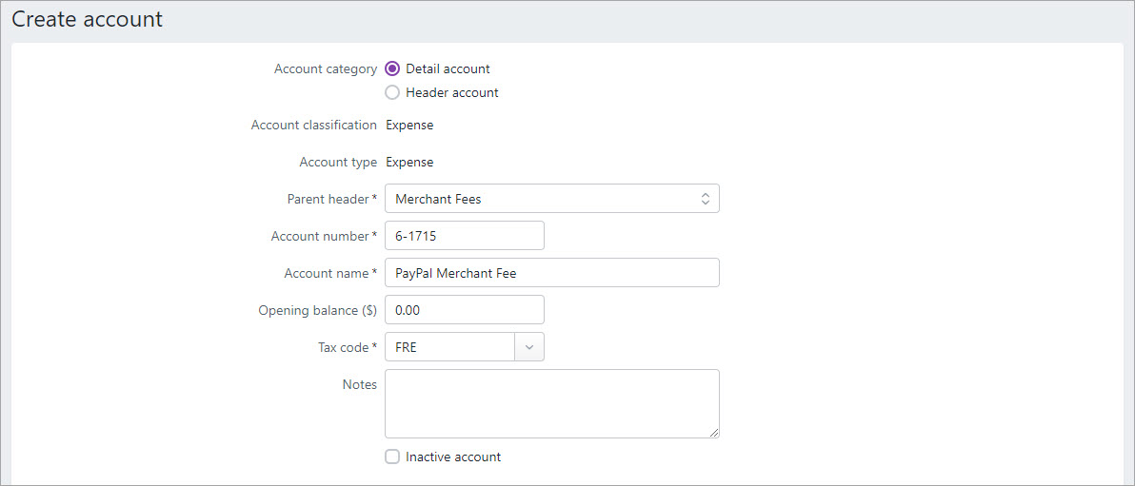Select the Header account radio button

[x=392, y=92]
